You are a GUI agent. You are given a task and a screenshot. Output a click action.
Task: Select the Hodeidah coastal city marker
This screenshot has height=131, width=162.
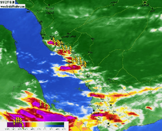pos(94,111)
